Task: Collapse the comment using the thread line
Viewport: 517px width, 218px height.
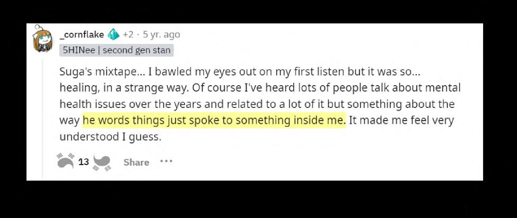Action: pos(43,116)
